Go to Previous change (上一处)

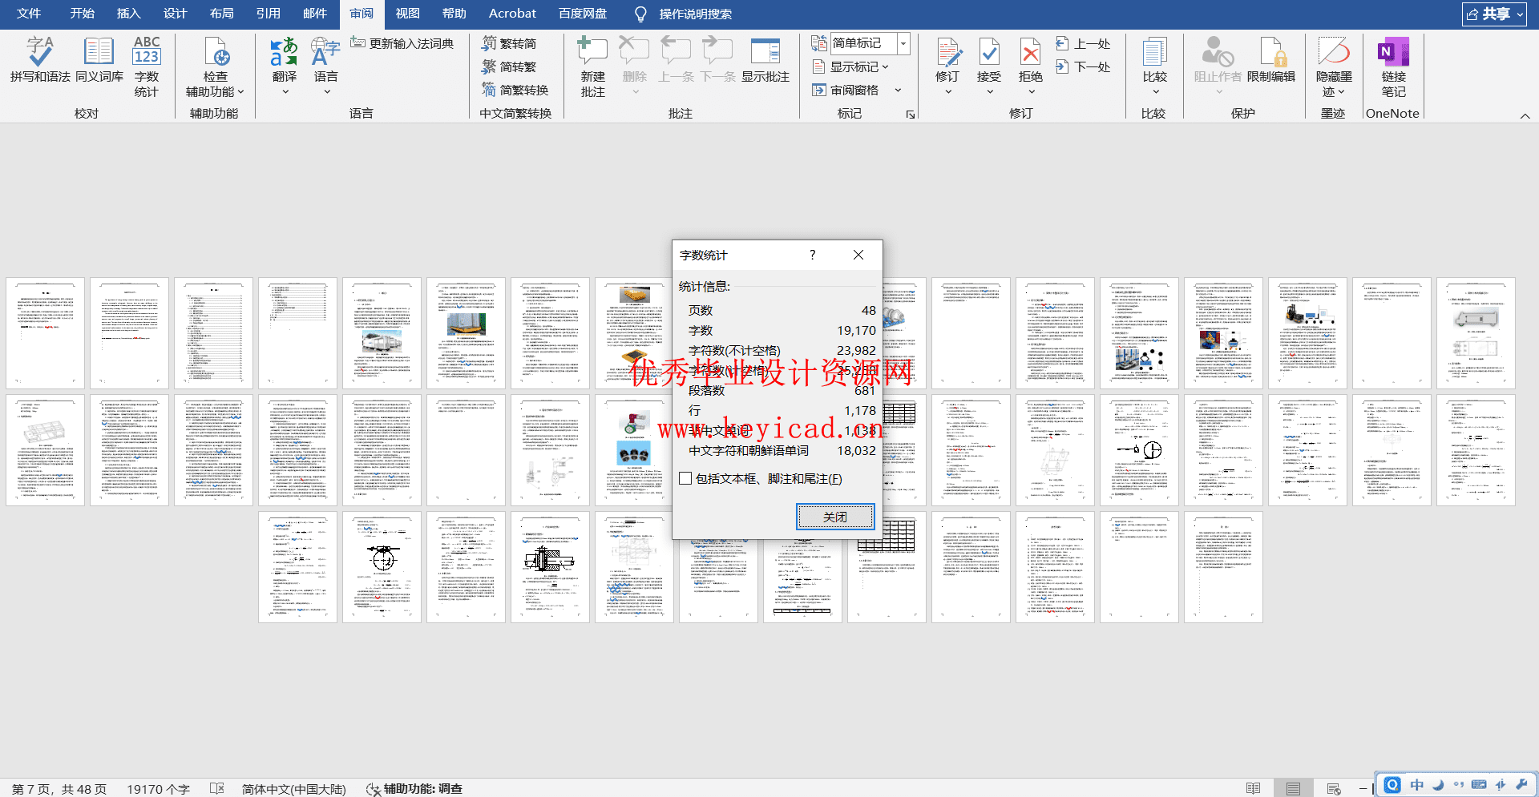point(1083,43)
